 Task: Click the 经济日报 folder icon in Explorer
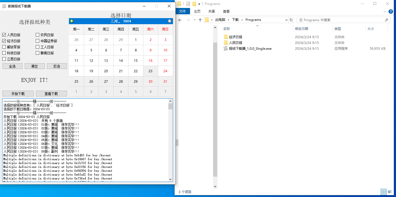click(x=226, y=37)
